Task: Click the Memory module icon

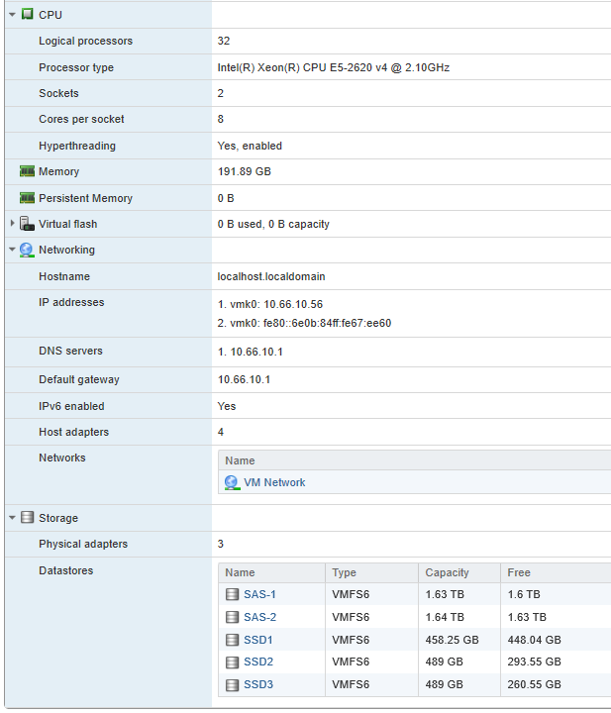Action: click(x=28, y=172)
